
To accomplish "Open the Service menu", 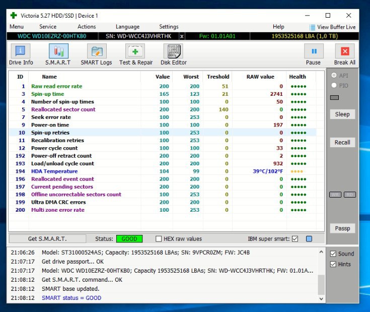I will point(48,27).
